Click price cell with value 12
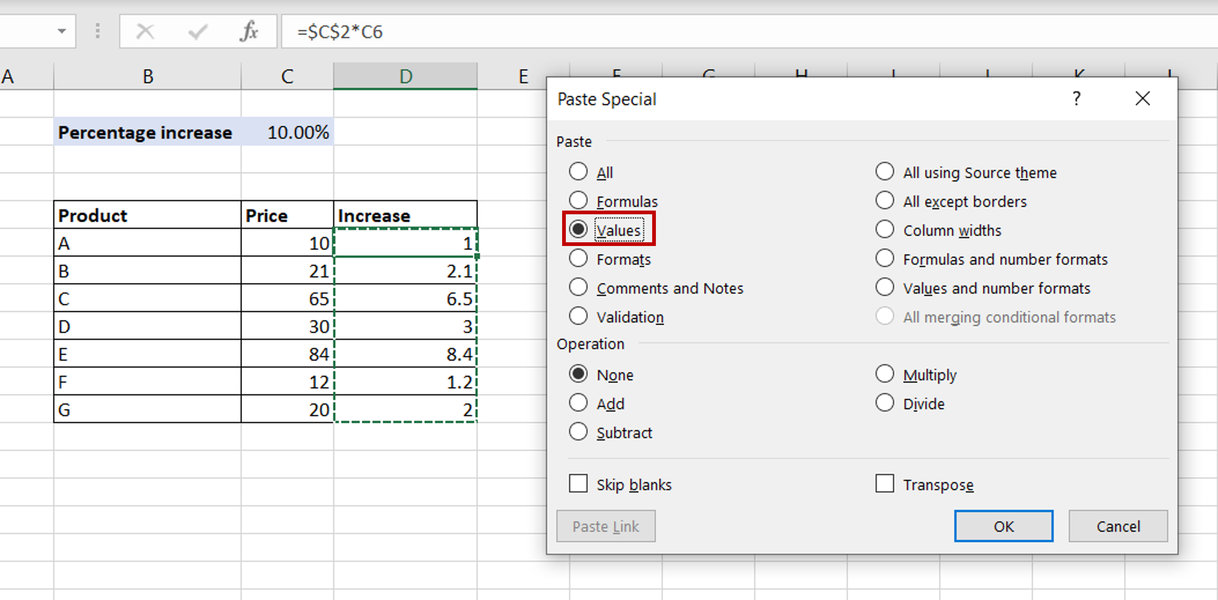The height and width of the screenshot is (600, 1218). tap(287, 381)
